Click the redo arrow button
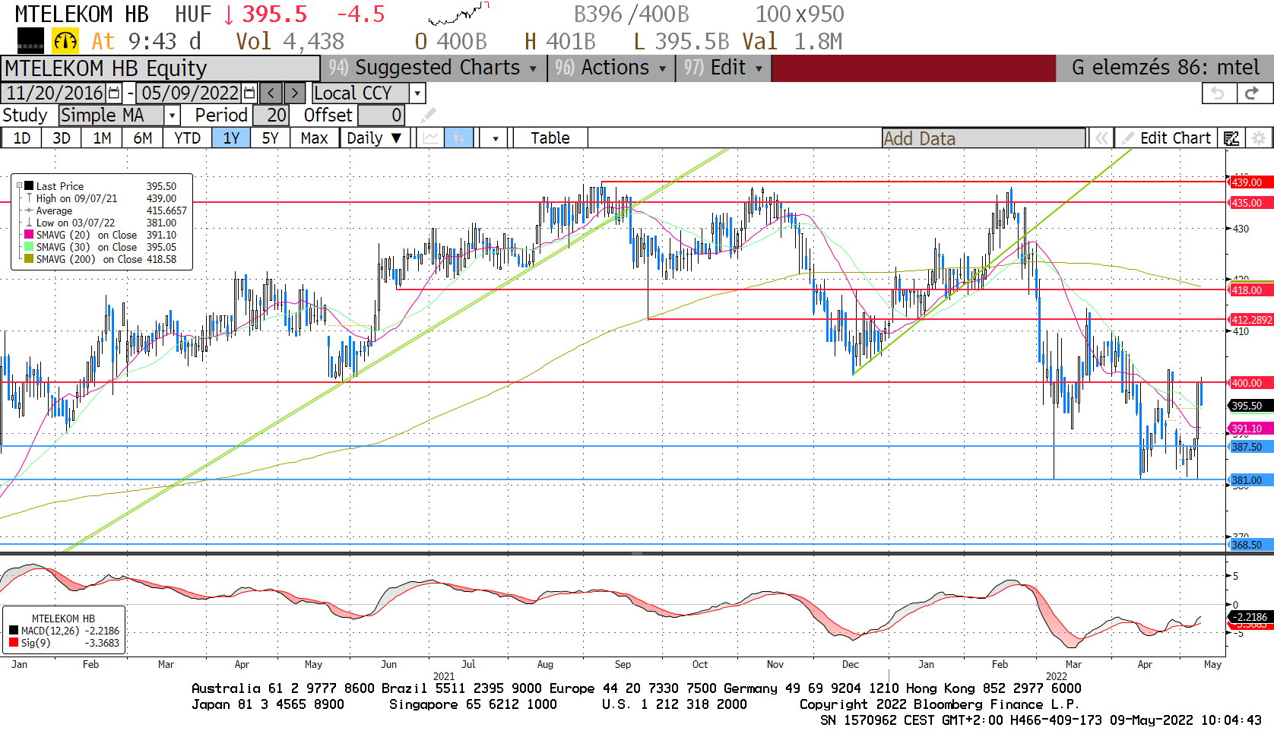The width and height of the screenshot is (1274, 753). pyautogui.click(x=1253, y=93)
